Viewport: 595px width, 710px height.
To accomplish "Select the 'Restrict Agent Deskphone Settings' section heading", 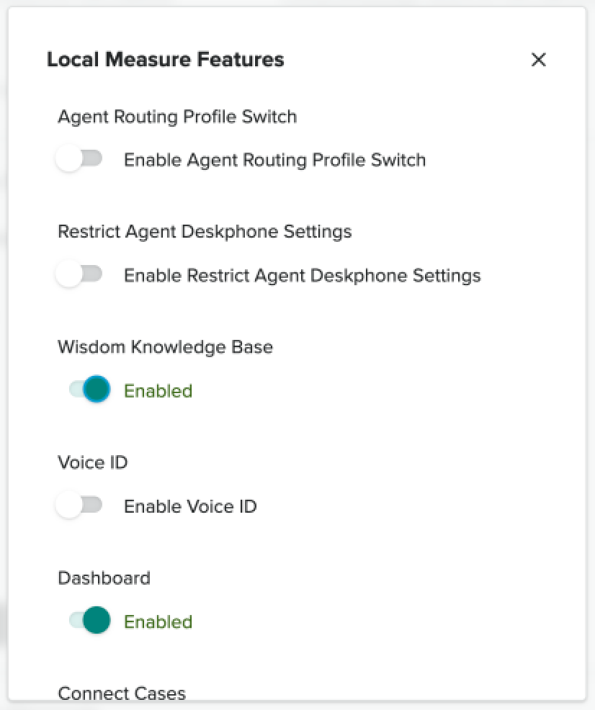I will (205, 232).
